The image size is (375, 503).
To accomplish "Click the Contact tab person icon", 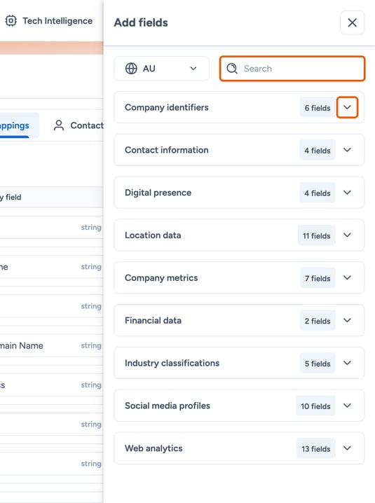I will click(x=59, y=125).
